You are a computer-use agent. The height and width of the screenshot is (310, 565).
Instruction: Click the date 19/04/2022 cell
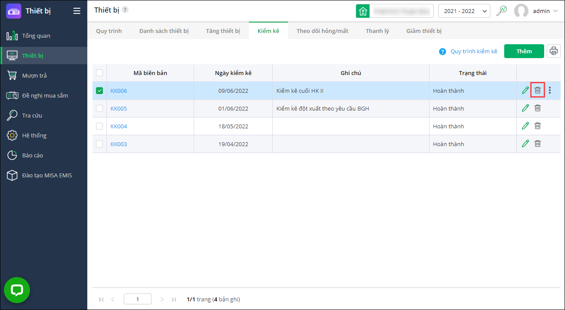pos(233,144)
